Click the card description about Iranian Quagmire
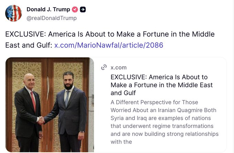Viewport: 234px width, 153px height. pos(164,122)
